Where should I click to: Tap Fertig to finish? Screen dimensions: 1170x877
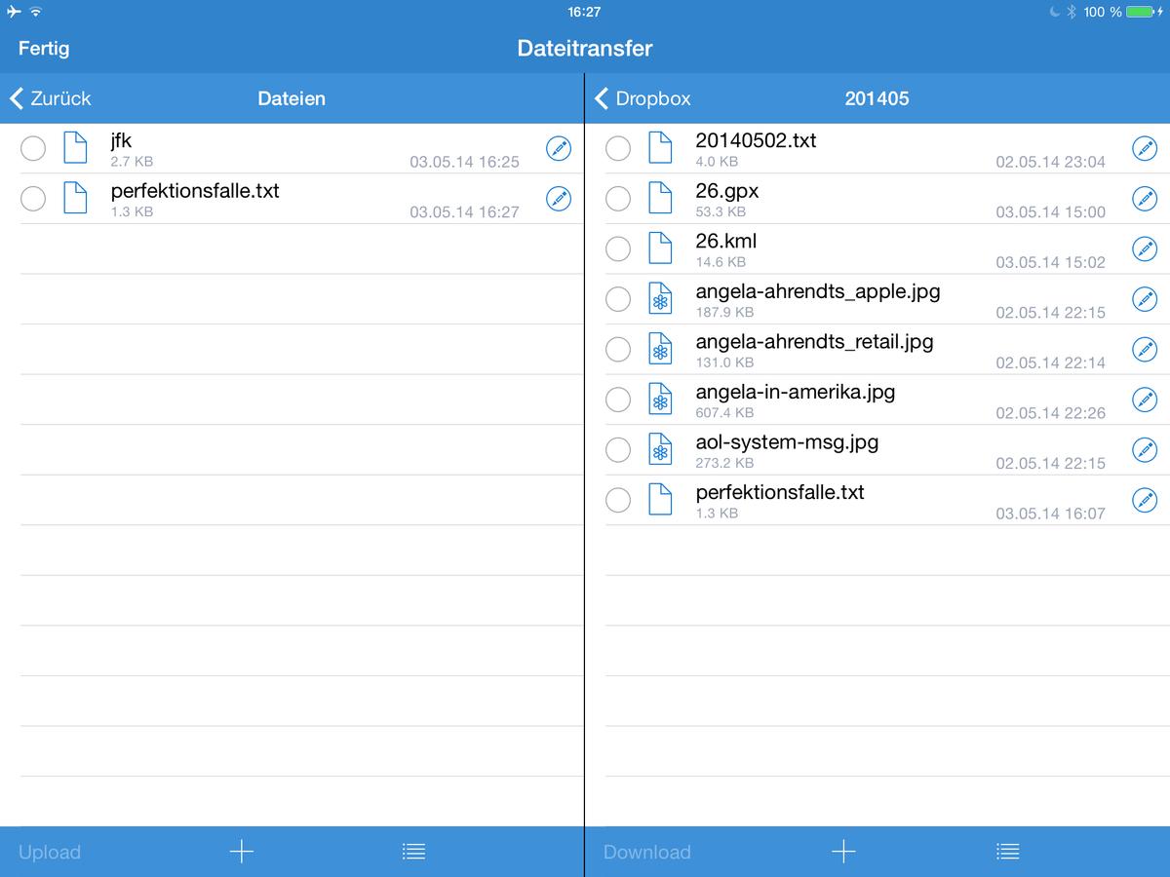click(x=44, y=48)
